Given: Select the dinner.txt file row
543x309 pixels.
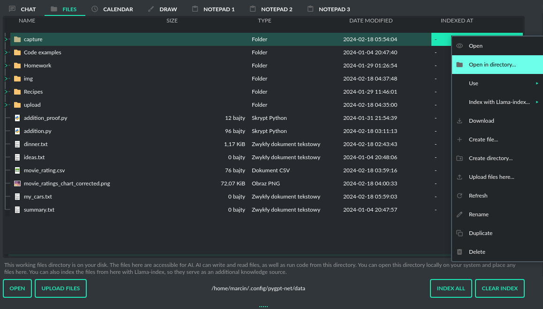Looking at the screenshot, I should [x=36, y=144].
